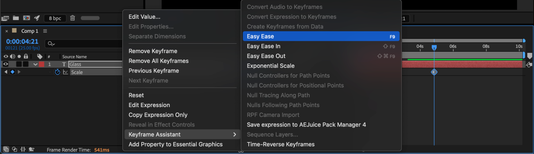This screenshot has height=154, width=534.
Task: Toggle the lock box on Glass layer
Action: pyautogui.click(x=26, y=64)
